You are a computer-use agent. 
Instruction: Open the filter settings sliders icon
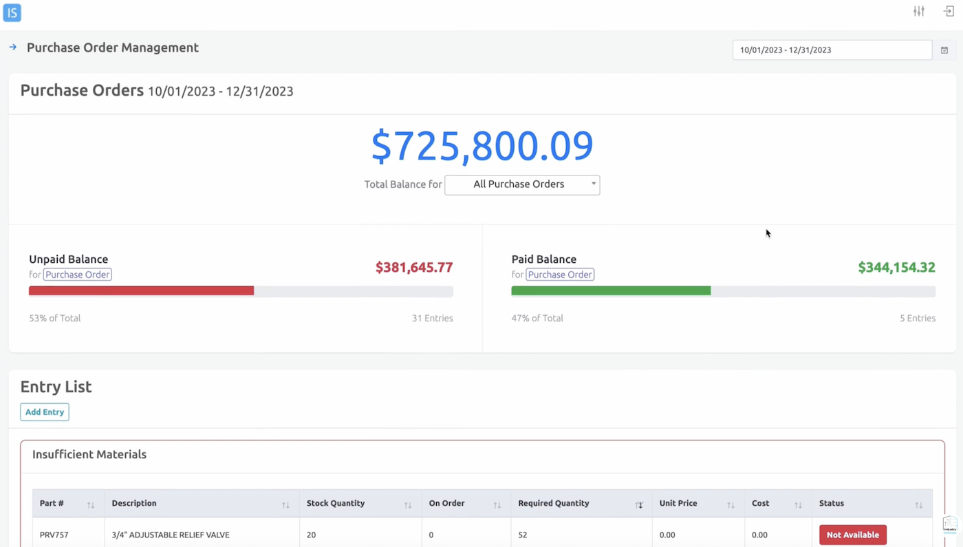click(919, 11)
